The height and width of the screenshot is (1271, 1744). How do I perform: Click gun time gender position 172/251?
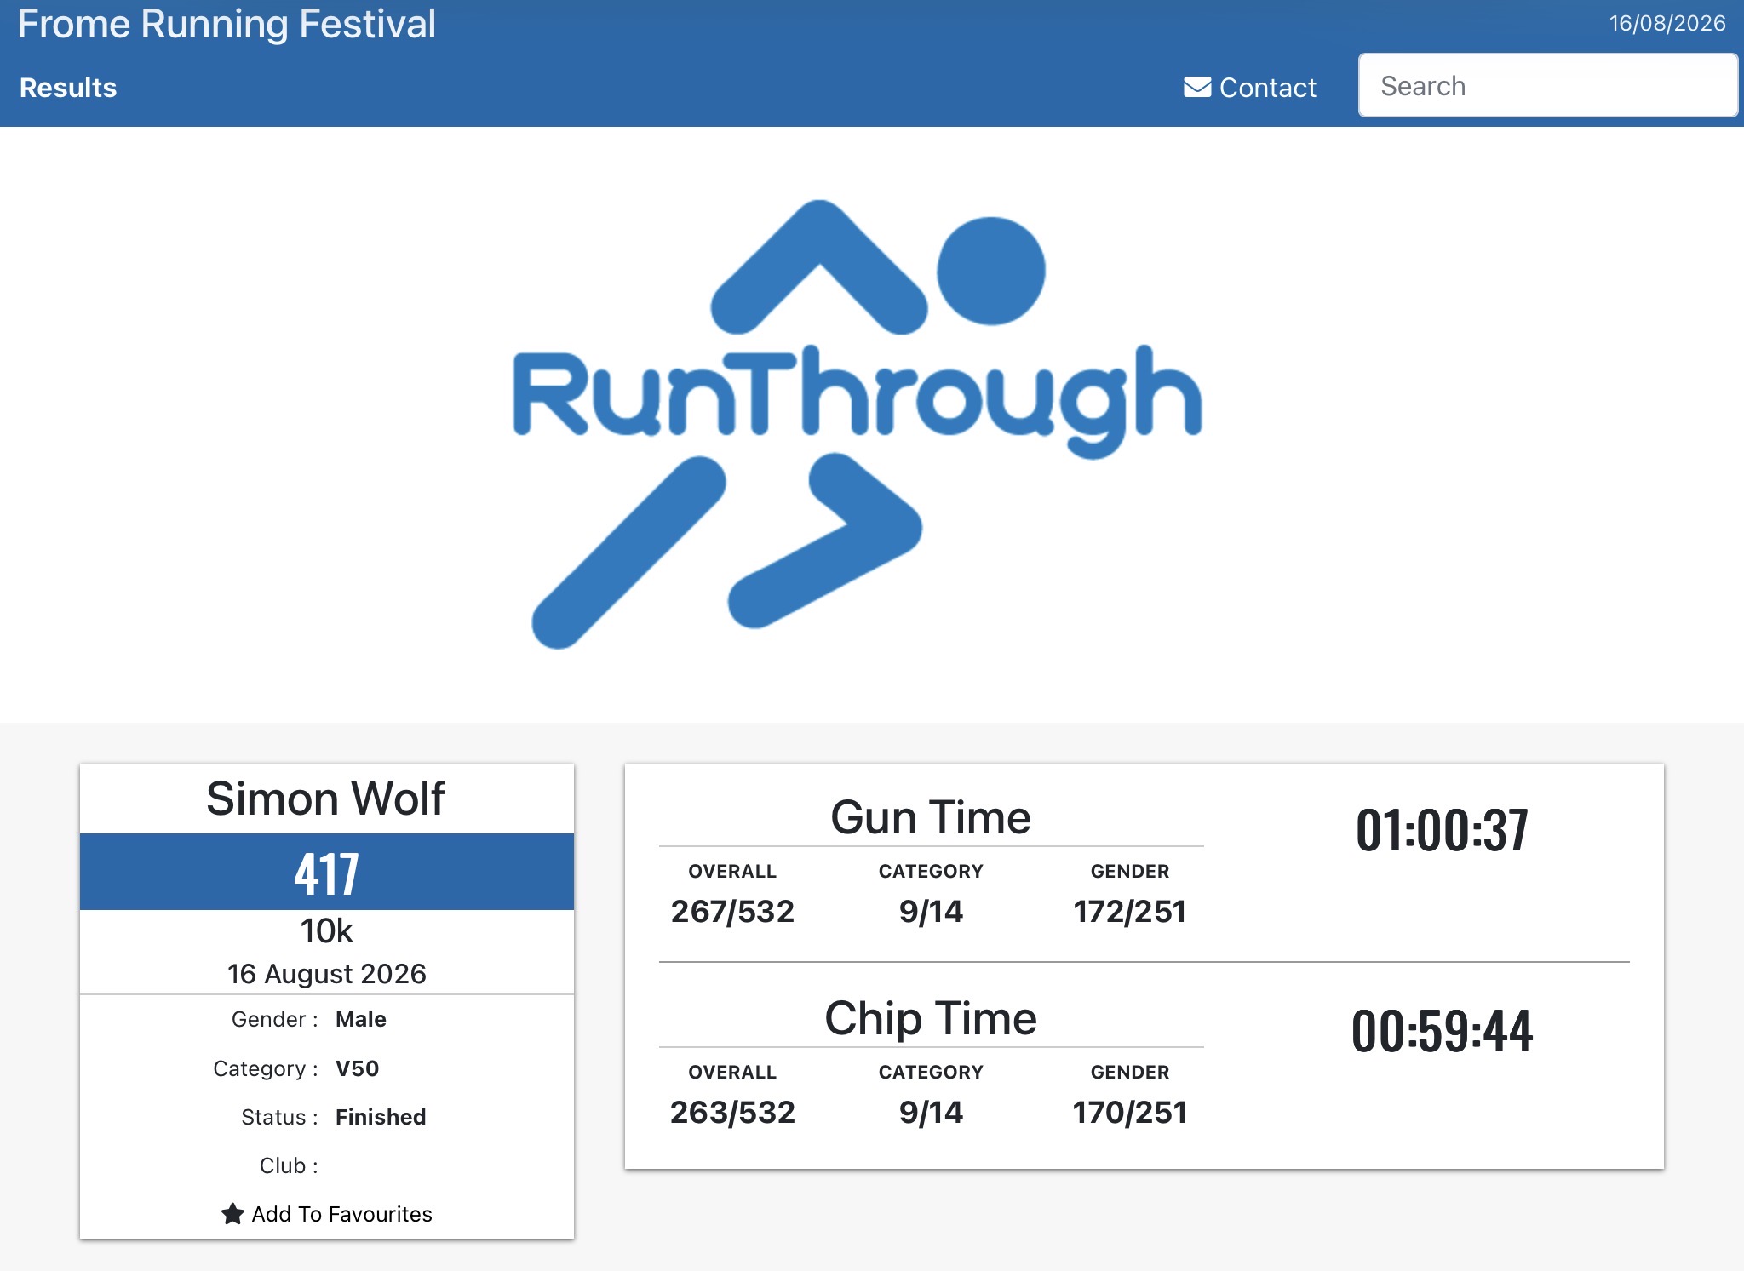tap(1130, 911)
